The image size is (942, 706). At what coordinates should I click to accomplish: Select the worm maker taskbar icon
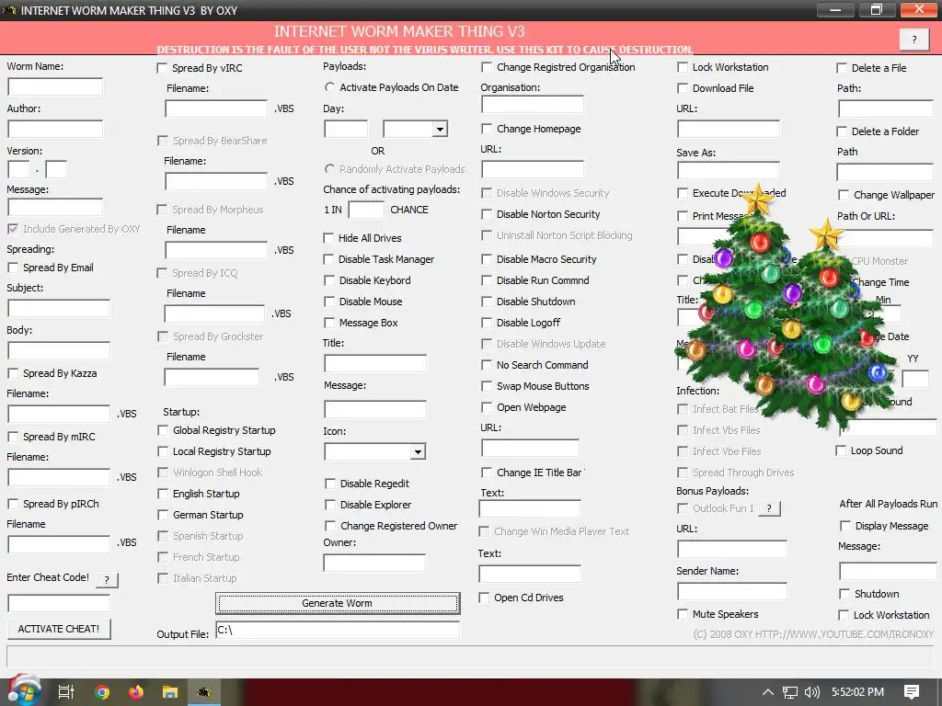204,692
